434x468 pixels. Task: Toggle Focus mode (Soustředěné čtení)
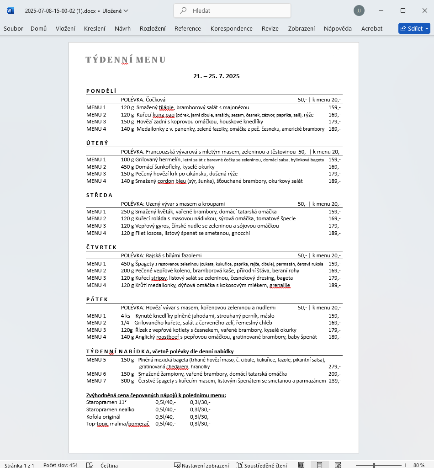[x=262, y=465]
